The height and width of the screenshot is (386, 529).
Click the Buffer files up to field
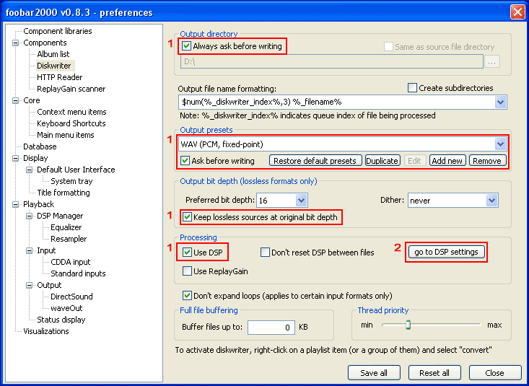point(271,328)
